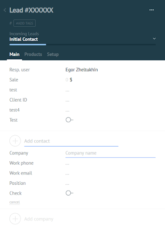Click the plus icon beside Add contact
Screen dimensions: 165x228
(x=15, y=141)
